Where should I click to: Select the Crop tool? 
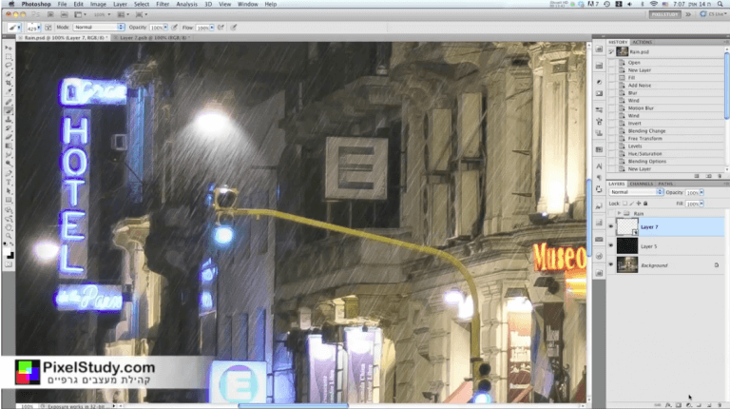coord(9,84)
